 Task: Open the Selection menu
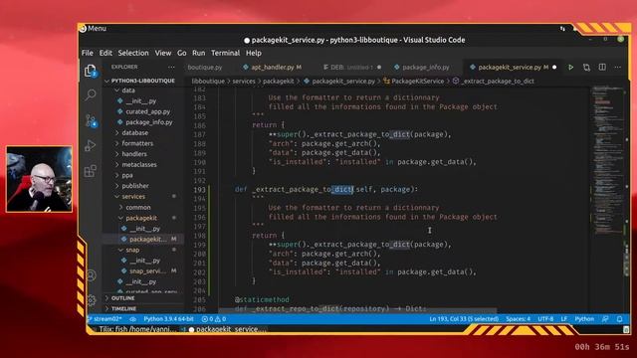pos(133,53)
